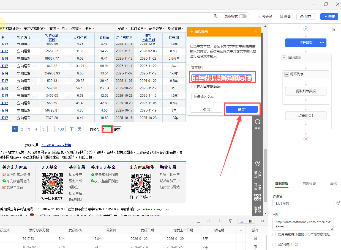
Task: Collapse workflow panel with right double-arrow
Action: pyautogui.click(x=333, y=30)
